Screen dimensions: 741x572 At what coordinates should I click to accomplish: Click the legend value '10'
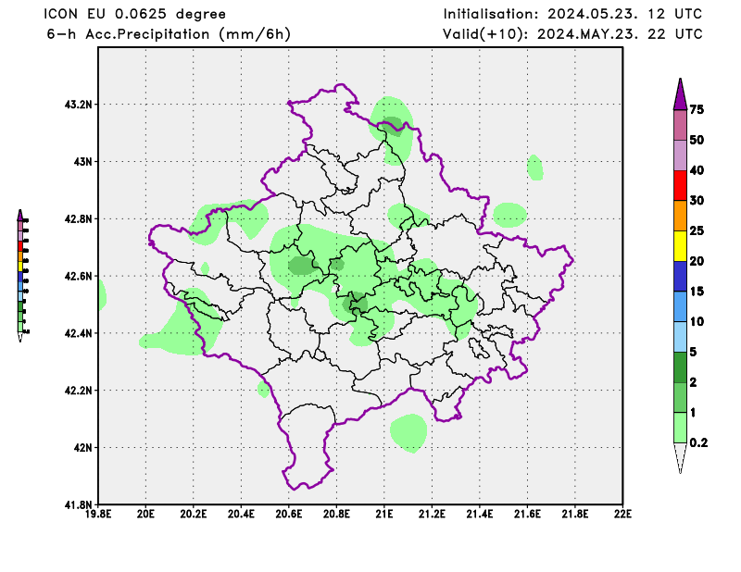pyautogui.click(x=697, y=322)
